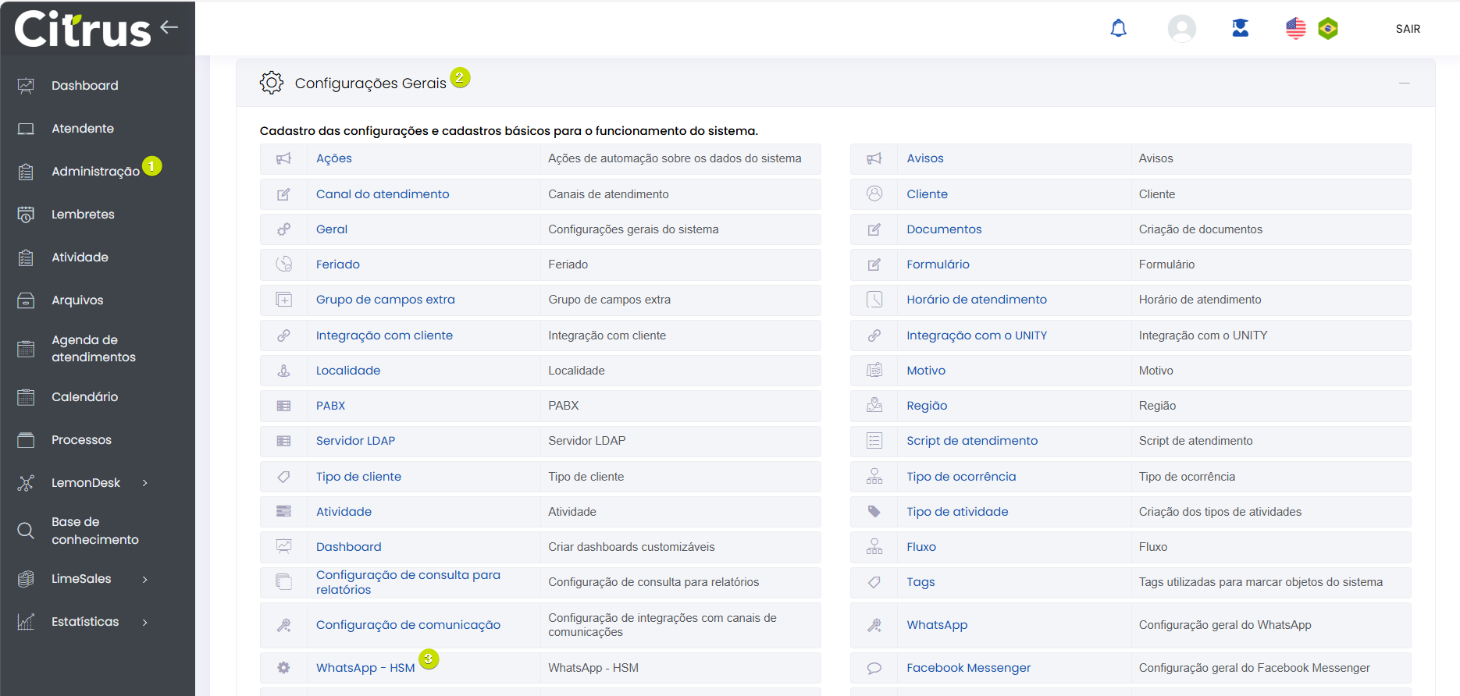Open Base de conhecimento in sidebar
Viewport: 1460px width, 696px height.
point(94,531)
